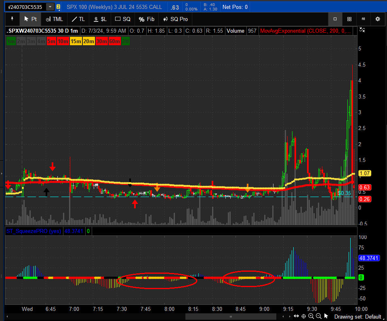Click the zoom in magnifier icon
387x321 pixels.
click(311, 316)
